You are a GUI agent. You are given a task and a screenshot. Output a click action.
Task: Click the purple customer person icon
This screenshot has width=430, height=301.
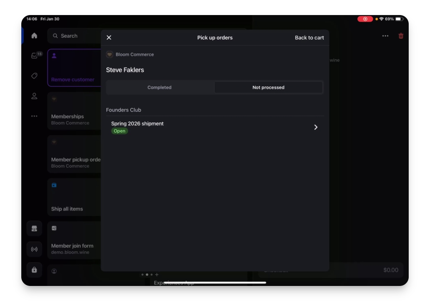54,56
